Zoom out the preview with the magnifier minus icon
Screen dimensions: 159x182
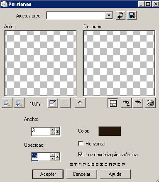point(7,103)
